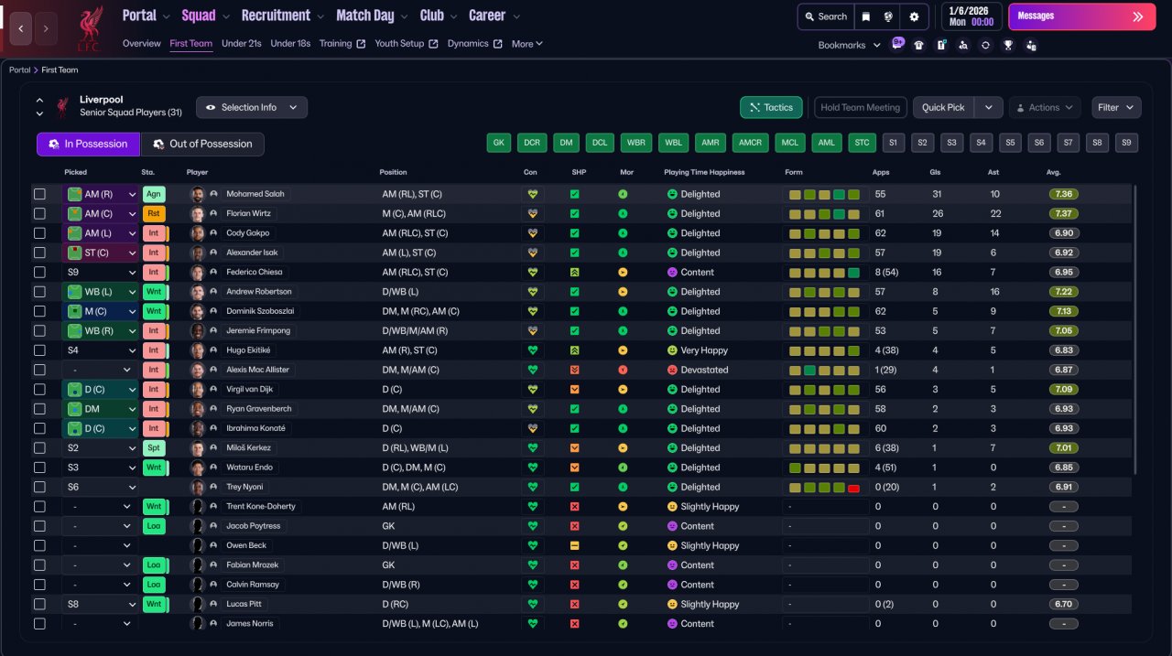This screenshot has width=1172, height=656.
Task: Switch to Out of Possession view
Action: pyautogui.click(x=202, y=144)
